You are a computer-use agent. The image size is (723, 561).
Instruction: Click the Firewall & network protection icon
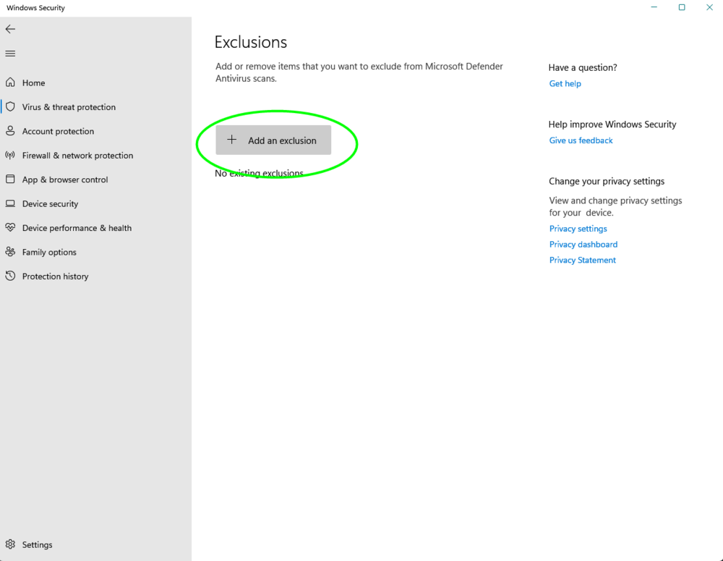pyautogui.click(x=10, y=155)
